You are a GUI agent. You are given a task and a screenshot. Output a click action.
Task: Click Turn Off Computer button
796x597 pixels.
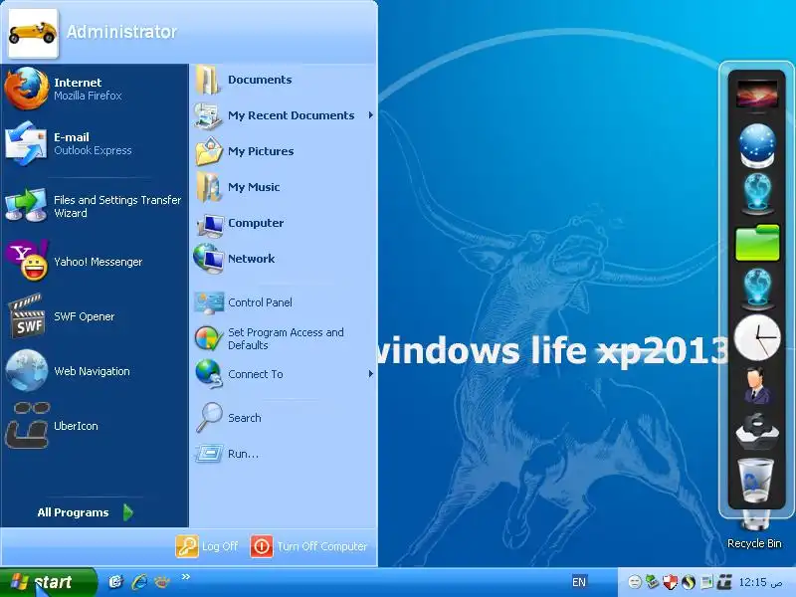[x=308, y=546]
